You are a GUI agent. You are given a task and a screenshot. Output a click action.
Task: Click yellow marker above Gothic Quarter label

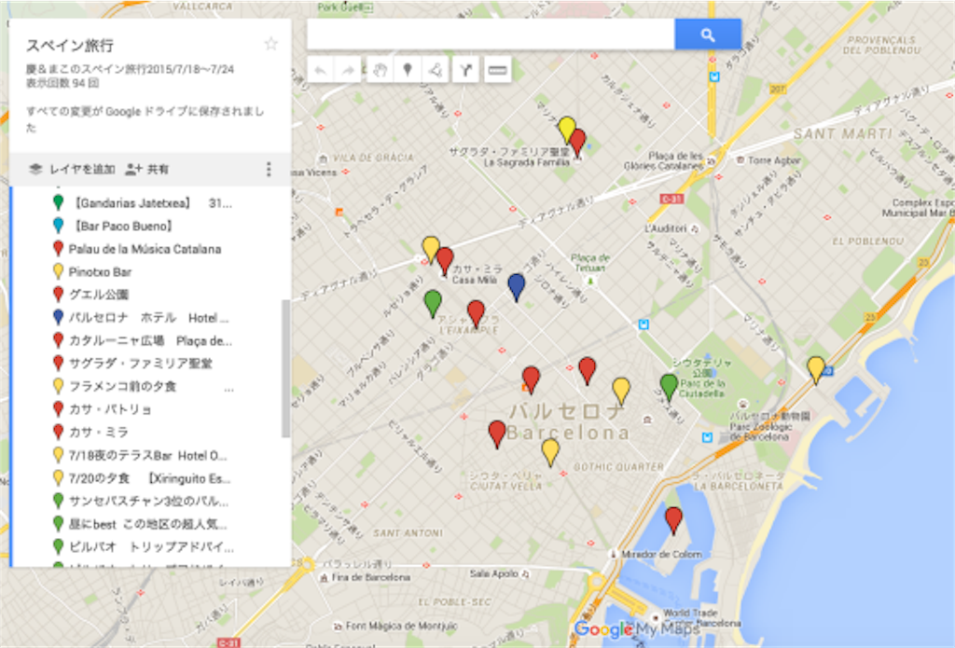pos(550,452)
